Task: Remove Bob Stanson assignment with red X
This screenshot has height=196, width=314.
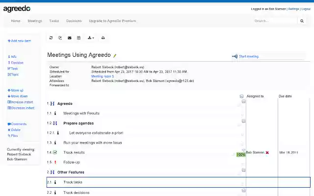Action: (x=267, y=152)
